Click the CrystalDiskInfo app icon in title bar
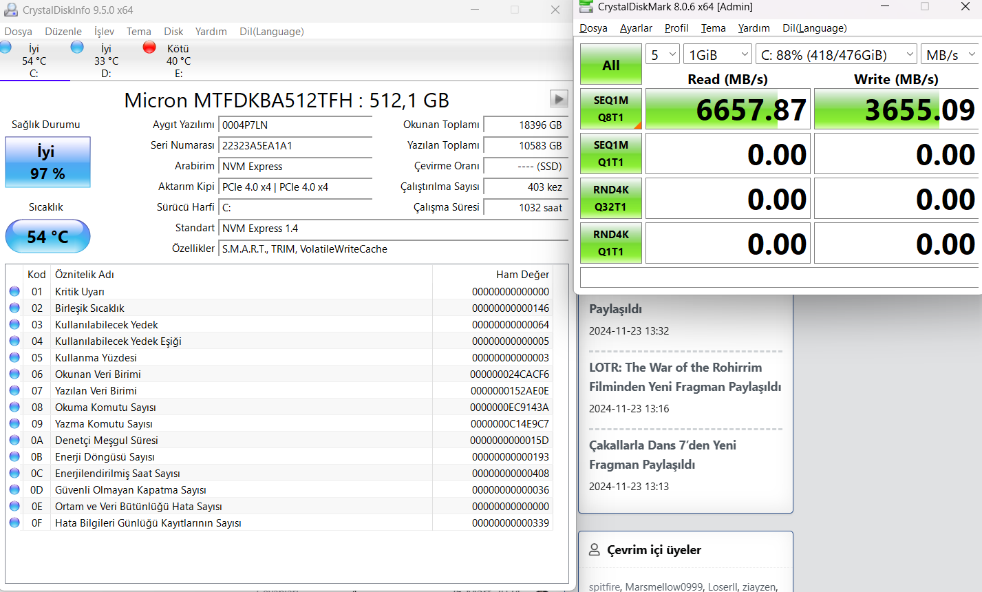 click(11, 10)
